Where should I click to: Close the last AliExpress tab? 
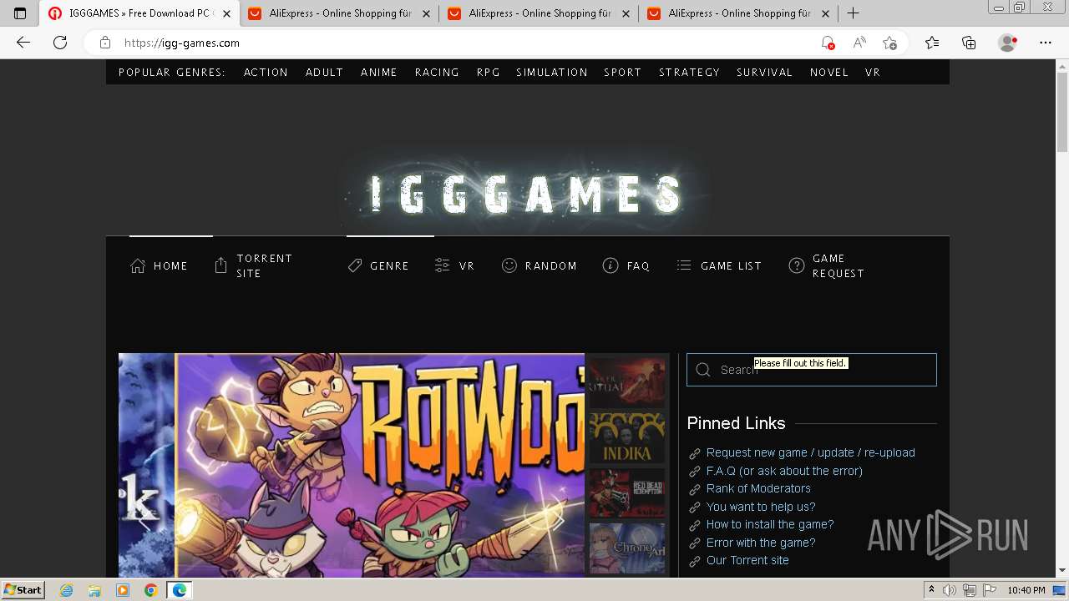(x=826, y=13)
